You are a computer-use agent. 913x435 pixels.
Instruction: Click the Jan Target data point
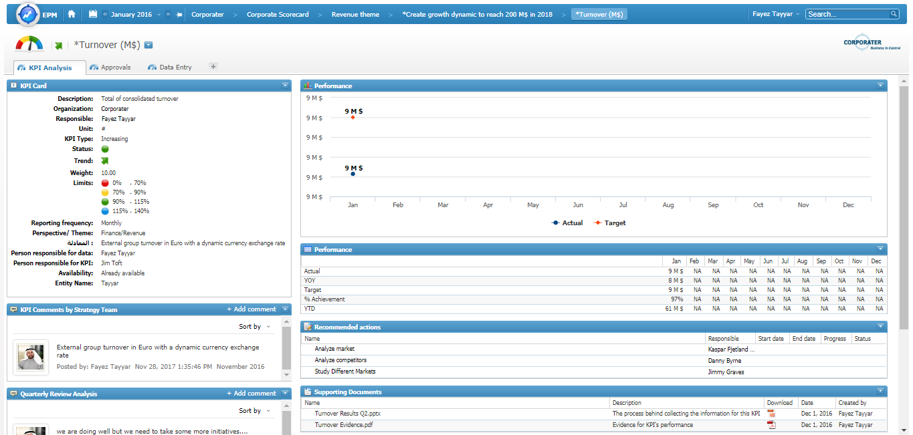(x=352, y=118)
